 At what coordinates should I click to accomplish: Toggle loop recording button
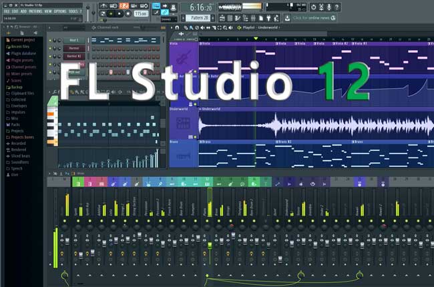(144, 5)
